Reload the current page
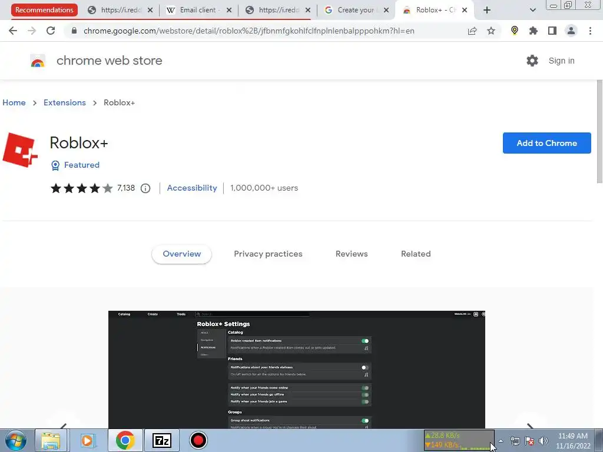603x452 pixels. tap(51, 31)
